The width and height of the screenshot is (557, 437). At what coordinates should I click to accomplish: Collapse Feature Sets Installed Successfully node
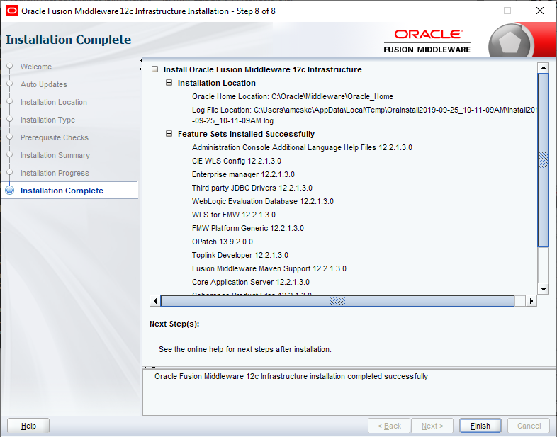169,134
